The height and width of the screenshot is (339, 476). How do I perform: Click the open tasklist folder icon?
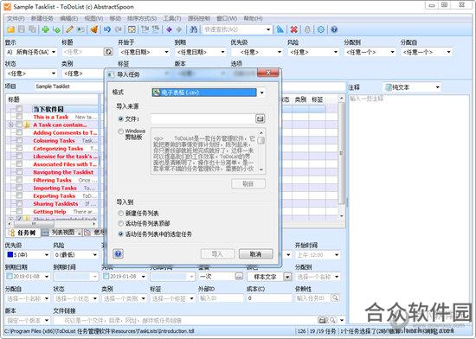(10, 29)
